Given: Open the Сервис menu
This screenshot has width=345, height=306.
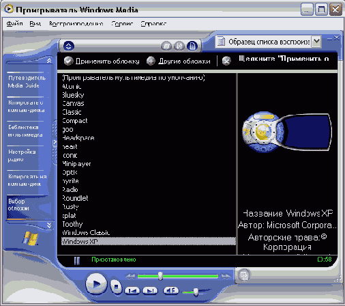Looking at the screenshot, I should coord(122,24).
